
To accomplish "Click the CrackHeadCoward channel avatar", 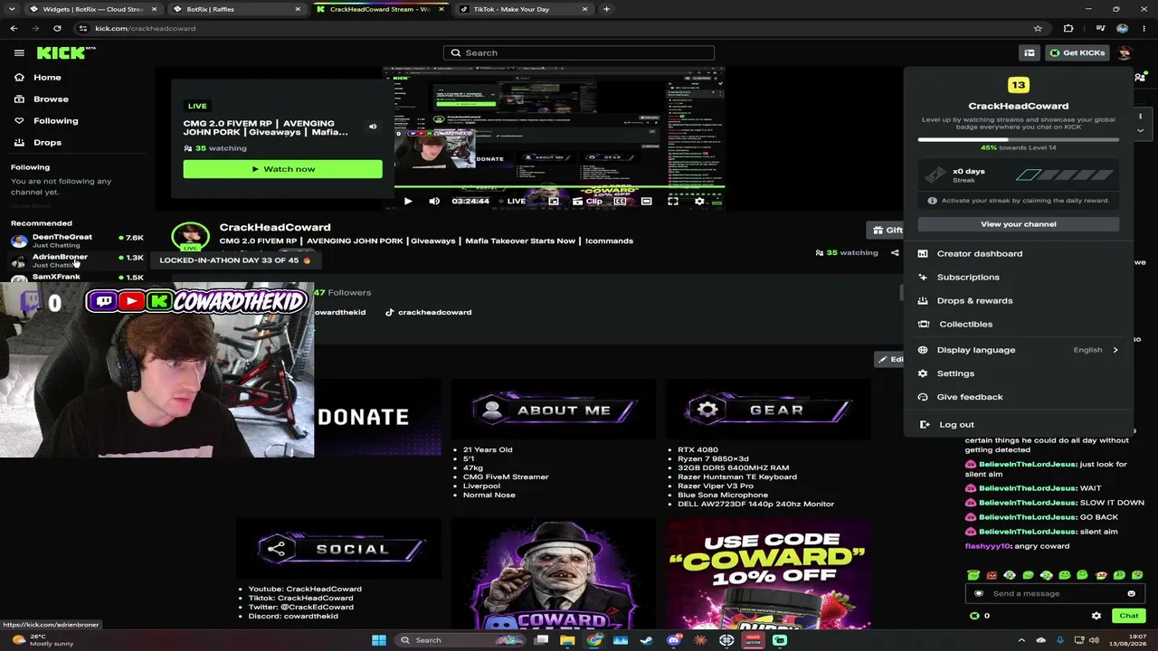I will coord(190,237).
